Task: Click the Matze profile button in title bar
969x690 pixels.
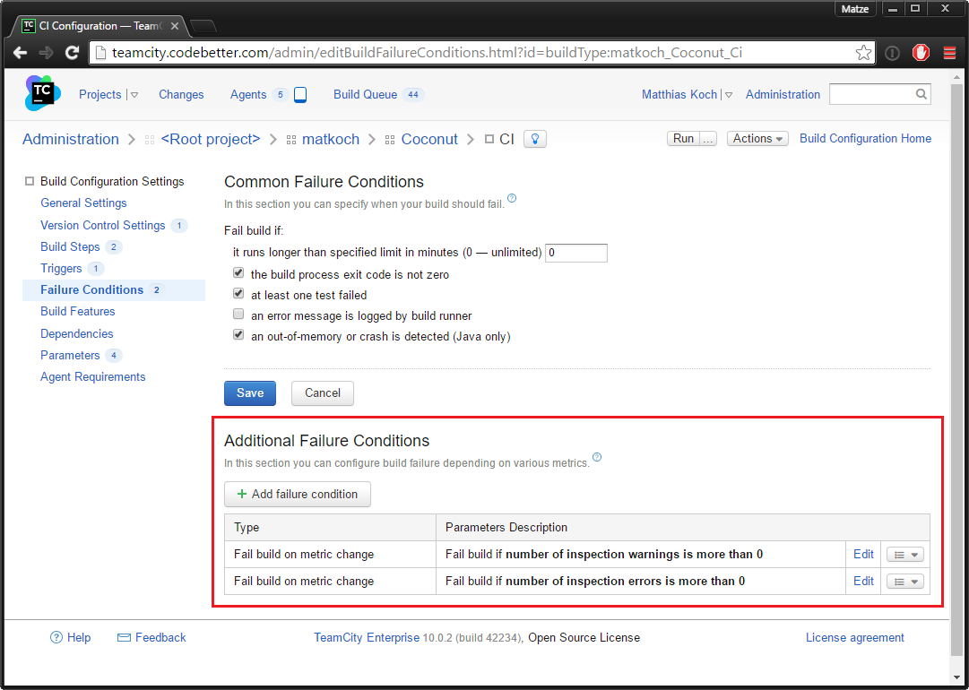Action: click(x=855, y=9)
